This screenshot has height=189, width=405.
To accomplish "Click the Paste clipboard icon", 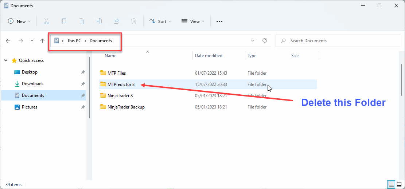I will [x=81, y=21].
